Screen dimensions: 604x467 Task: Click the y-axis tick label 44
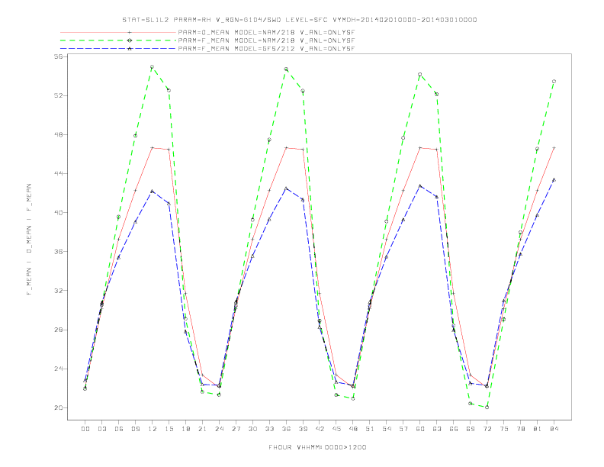coord(59,173)
